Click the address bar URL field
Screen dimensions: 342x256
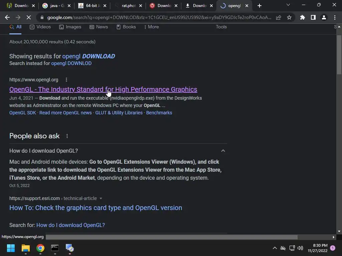159,17
